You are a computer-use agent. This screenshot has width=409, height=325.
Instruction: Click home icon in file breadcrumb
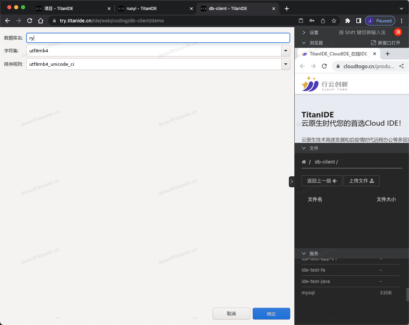coord(304,162)
